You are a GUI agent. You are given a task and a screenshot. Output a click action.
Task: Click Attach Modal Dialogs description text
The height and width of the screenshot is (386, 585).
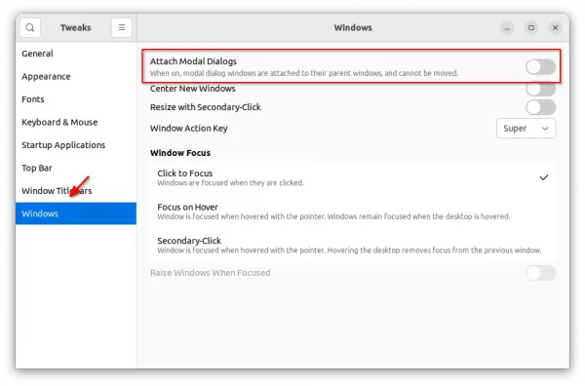click(x=304, y=73)
